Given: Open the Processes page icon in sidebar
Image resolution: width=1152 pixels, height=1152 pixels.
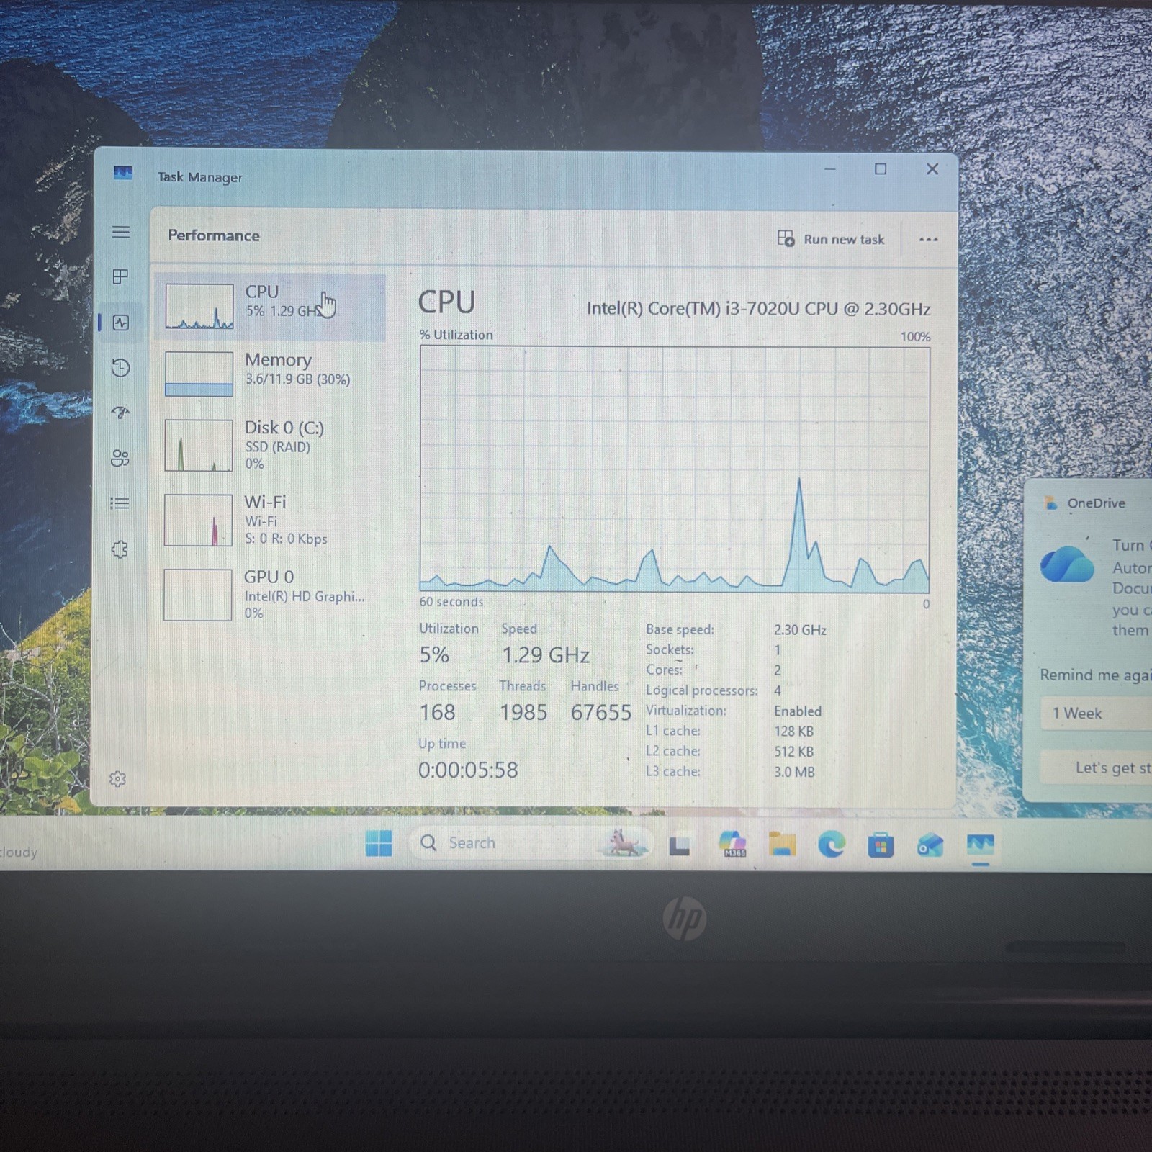Looking at the screenshot, I should (x=120, y=276).
